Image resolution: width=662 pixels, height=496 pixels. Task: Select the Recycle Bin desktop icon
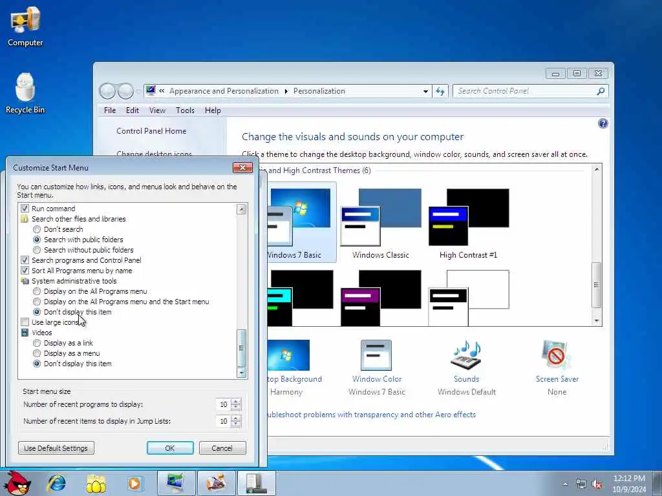(x=25, y=93)
